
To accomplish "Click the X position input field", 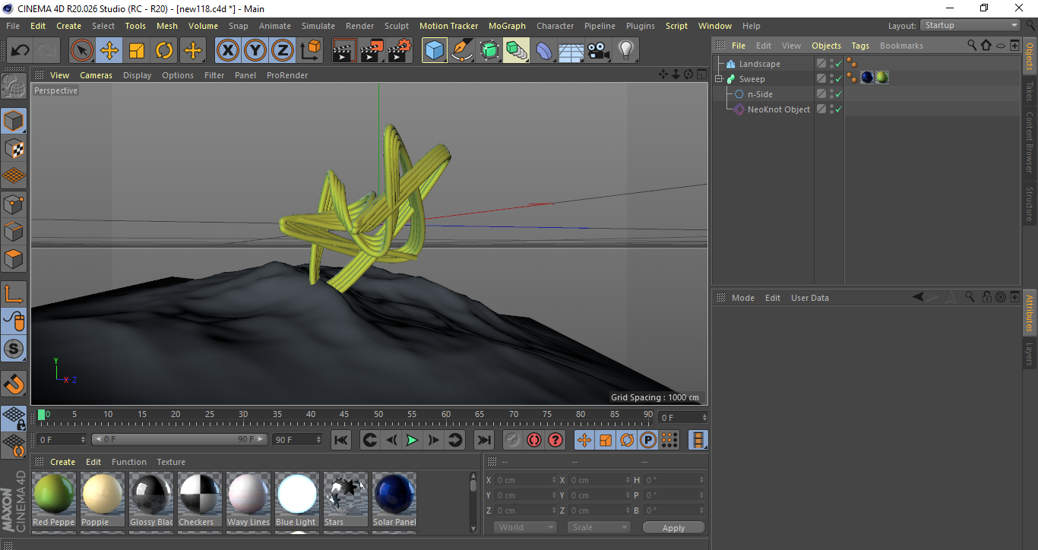I will click(526, 480).
